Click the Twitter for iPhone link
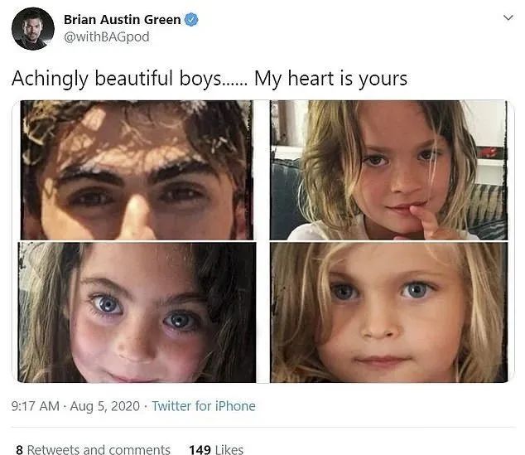The width and height of the screenshot is (525, 455). coord(204,406)
